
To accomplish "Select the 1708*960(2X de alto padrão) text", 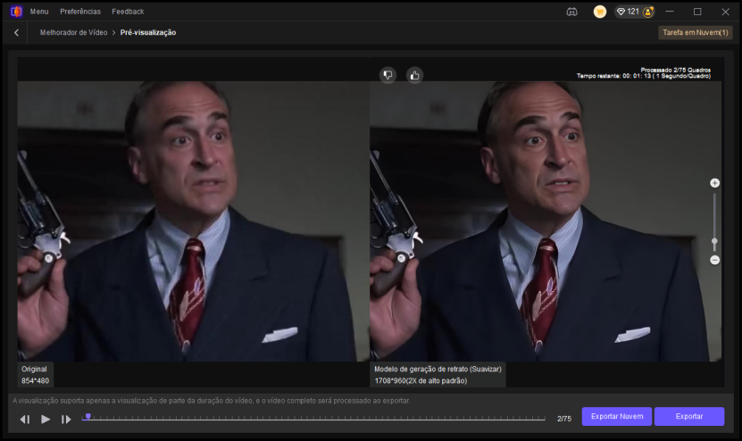I will coord(421,381).
